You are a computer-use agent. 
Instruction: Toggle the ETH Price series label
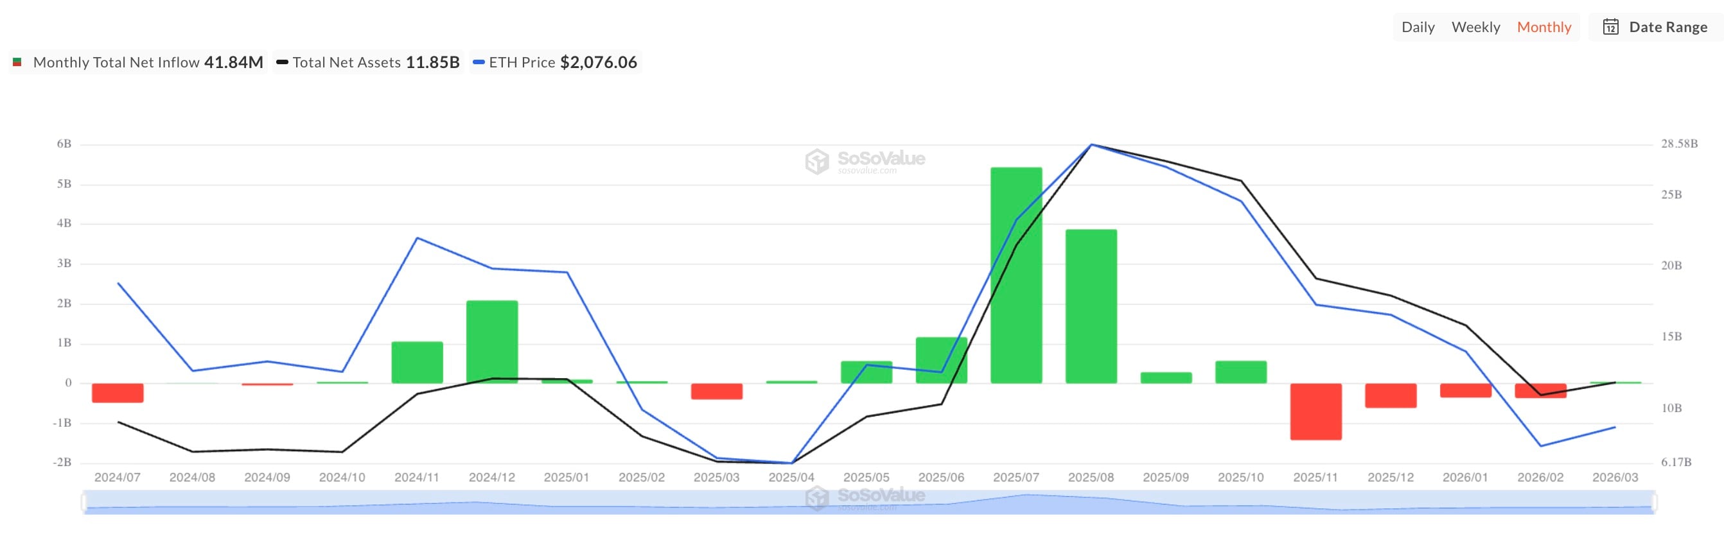[x=522, y=62]
